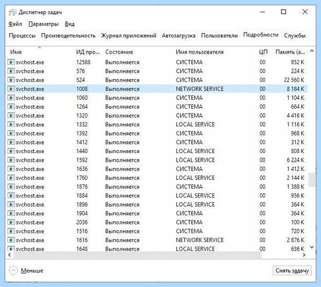Click icon of svchost.exe PID 1760
Viewport: 321px width, 287px height.
coord(11,178)
